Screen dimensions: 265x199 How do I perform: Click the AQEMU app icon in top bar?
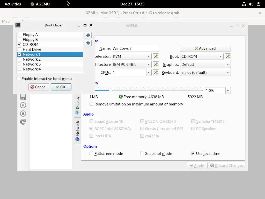[32, 4]
